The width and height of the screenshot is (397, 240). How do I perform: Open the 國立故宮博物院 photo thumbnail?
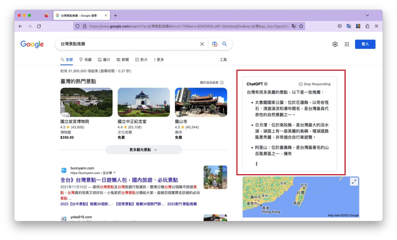point(86,102)
